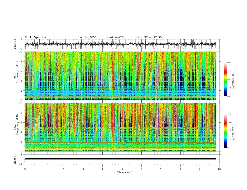This screenshot has height=190, width=247.
Task: Click the "VLF Spectra" title text
Action: pos(35,37)
